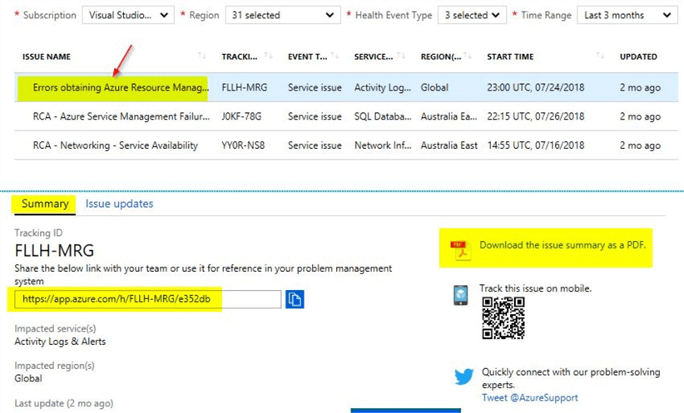This screenshot has width=684, height=413.
Task: Open the Health Event Type dropdown
Action: pyautogui.click(x=473, y=15)
